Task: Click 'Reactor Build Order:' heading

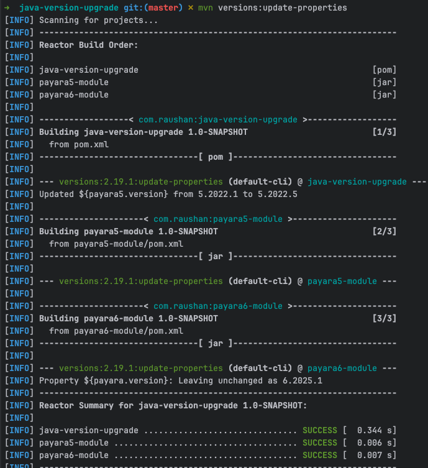Action: pos(89,45)
